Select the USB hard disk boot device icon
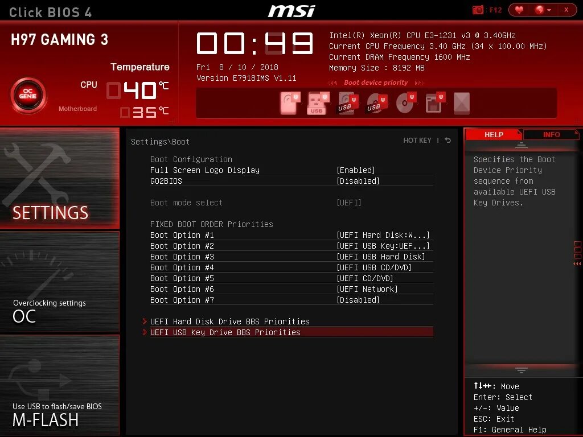This screenshot has width=583, height=437. point(347,103)
